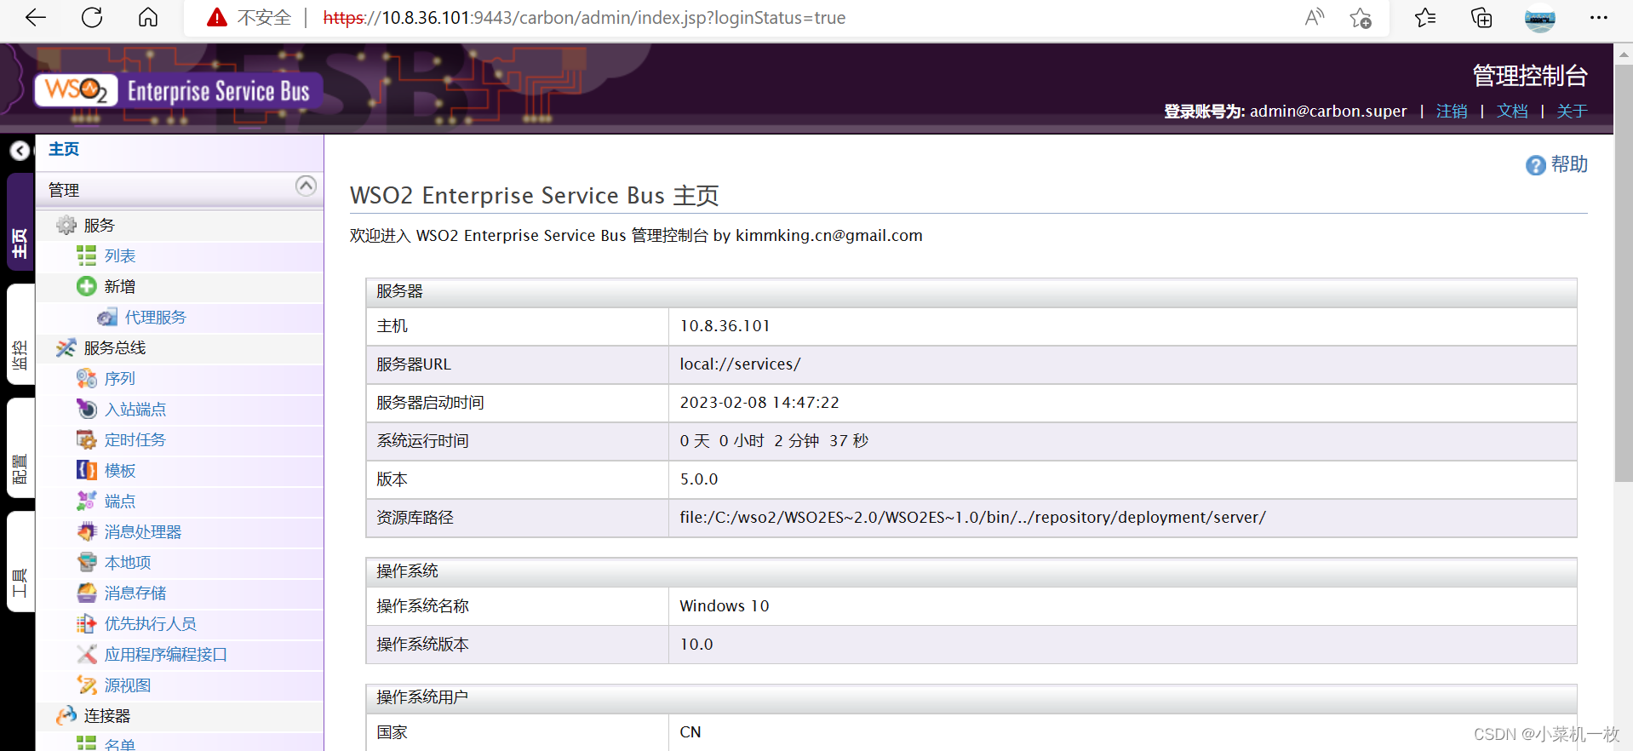
Task: Click the version value 5.0.0
Action: pos(699,479)
